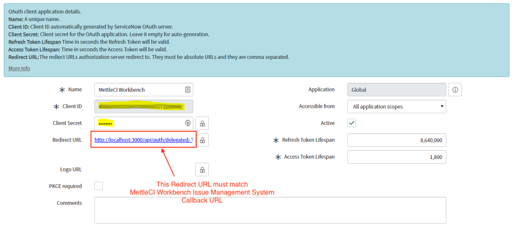Focus the Client Secret password field
512x228 pixels.
click(139, 123)
